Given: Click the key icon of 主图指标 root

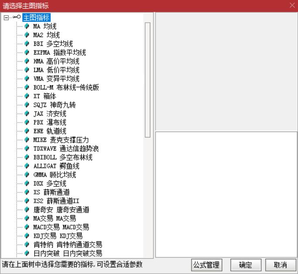Looking at the screenshot, I should tap(17, 18).
